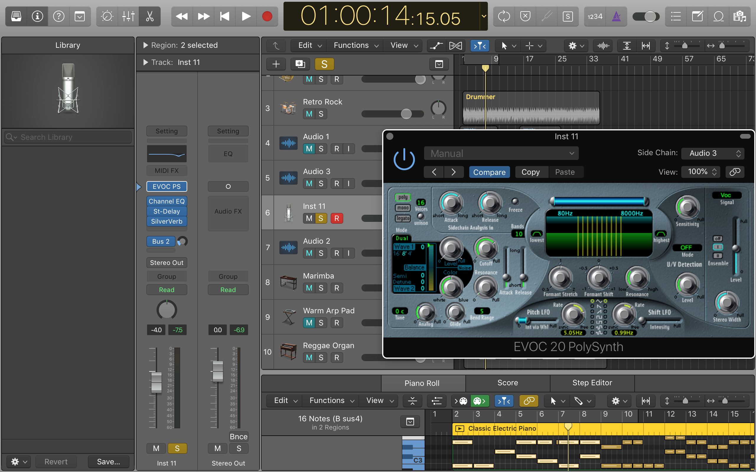Viewport: 756px width, 472px height.
Task: Disable record arm on Inst 11 track
Action: click(x=336, y=218)
